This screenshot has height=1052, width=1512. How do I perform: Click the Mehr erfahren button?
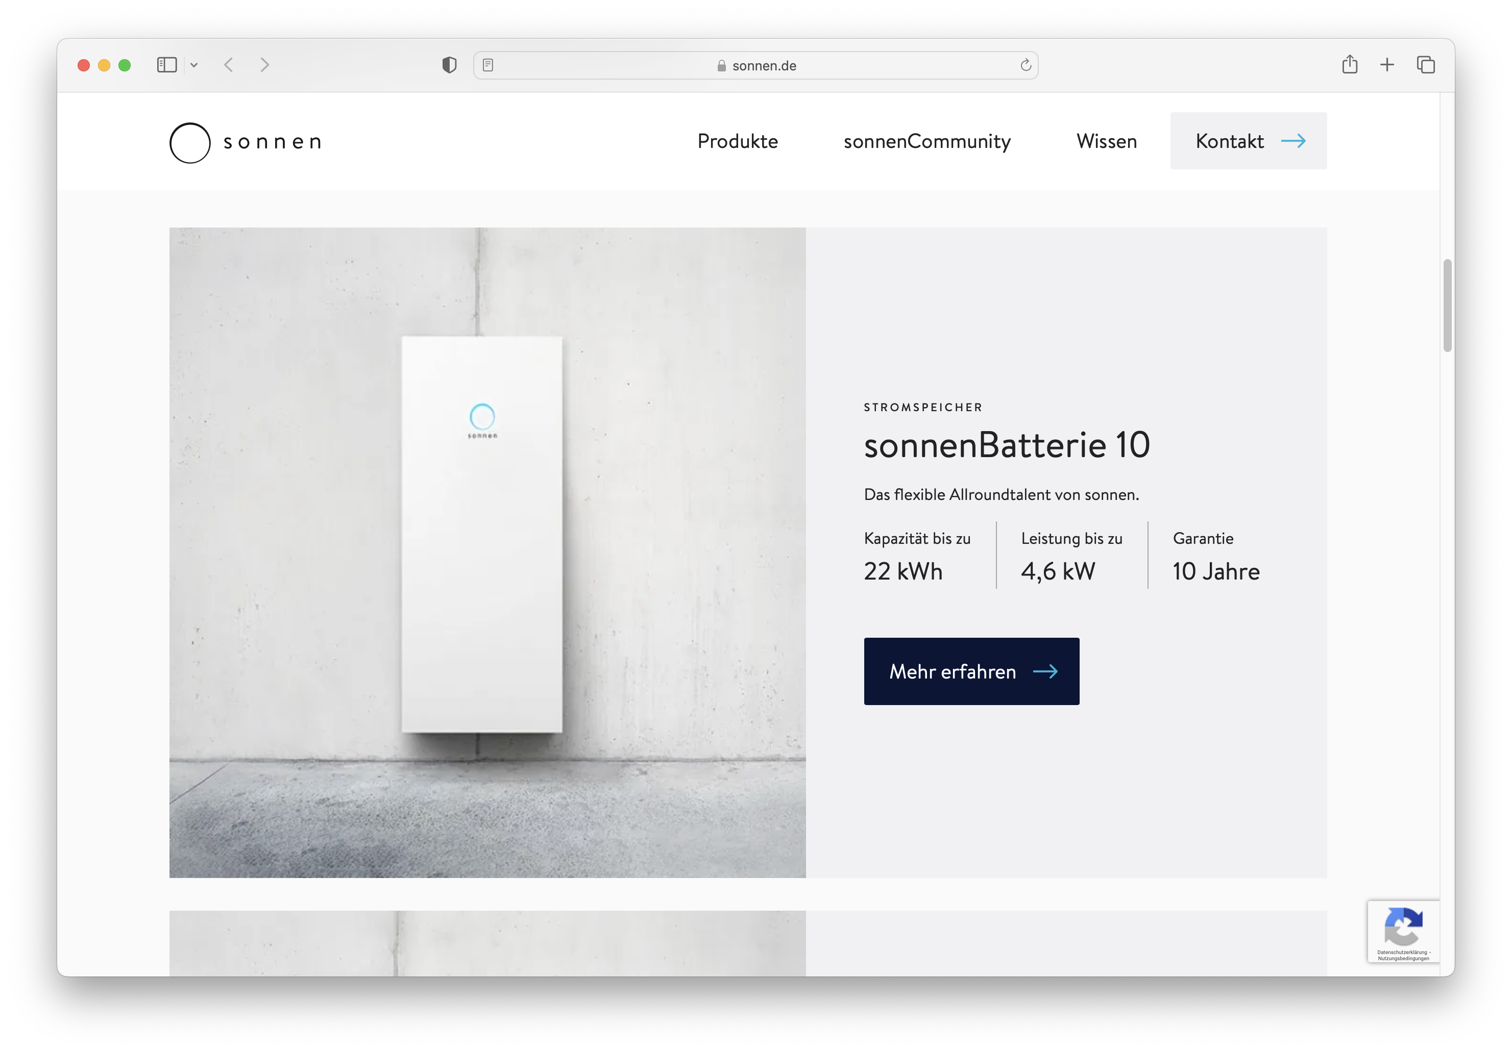[x=971, y=671]
